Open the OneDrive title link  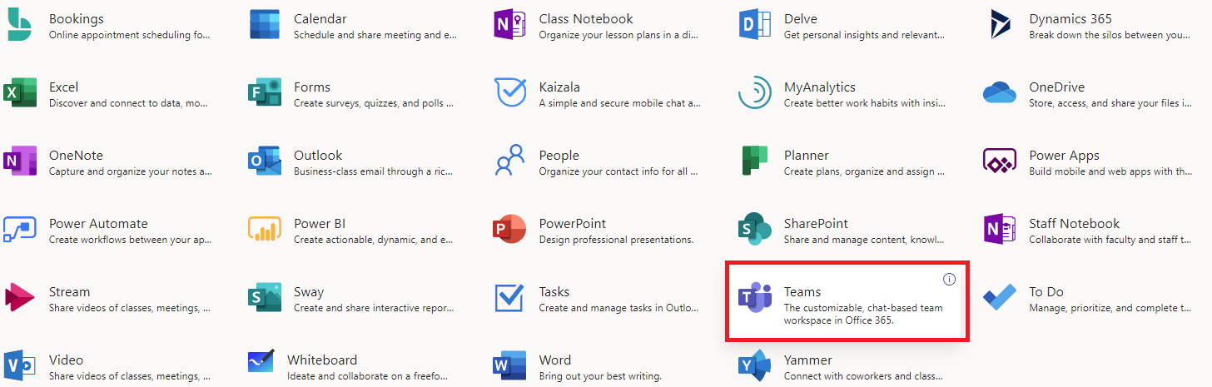pyautogui.click(x=1057, y=87)
